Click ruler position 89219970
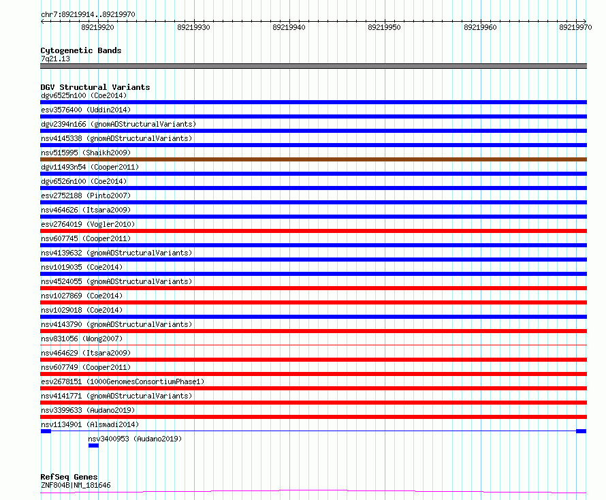 point(575,27)
